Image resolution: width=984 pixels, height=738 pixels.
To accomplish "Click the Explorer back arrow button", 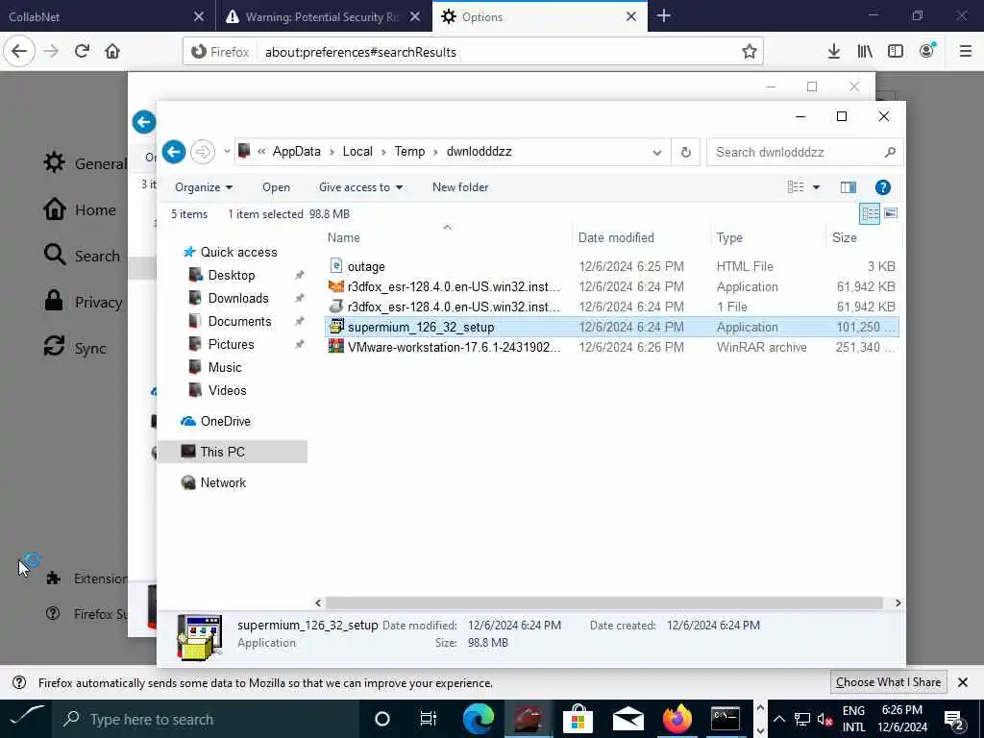I will 174,152.
